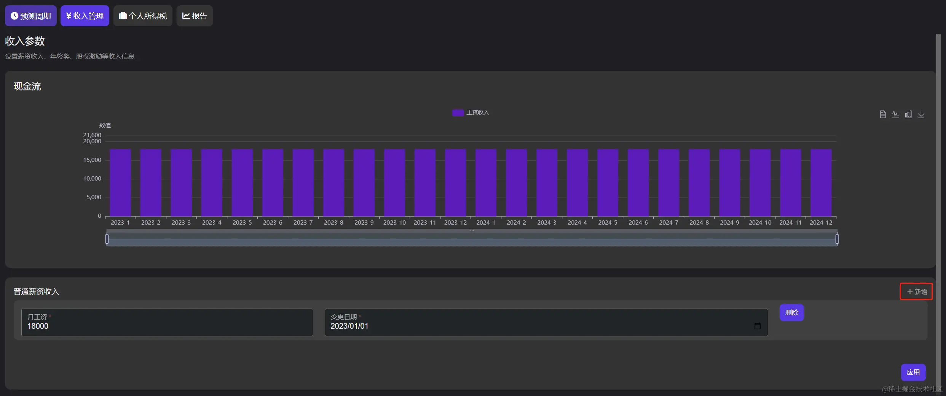
Task: Go to the 报告 tab
Action: (194, 16)
